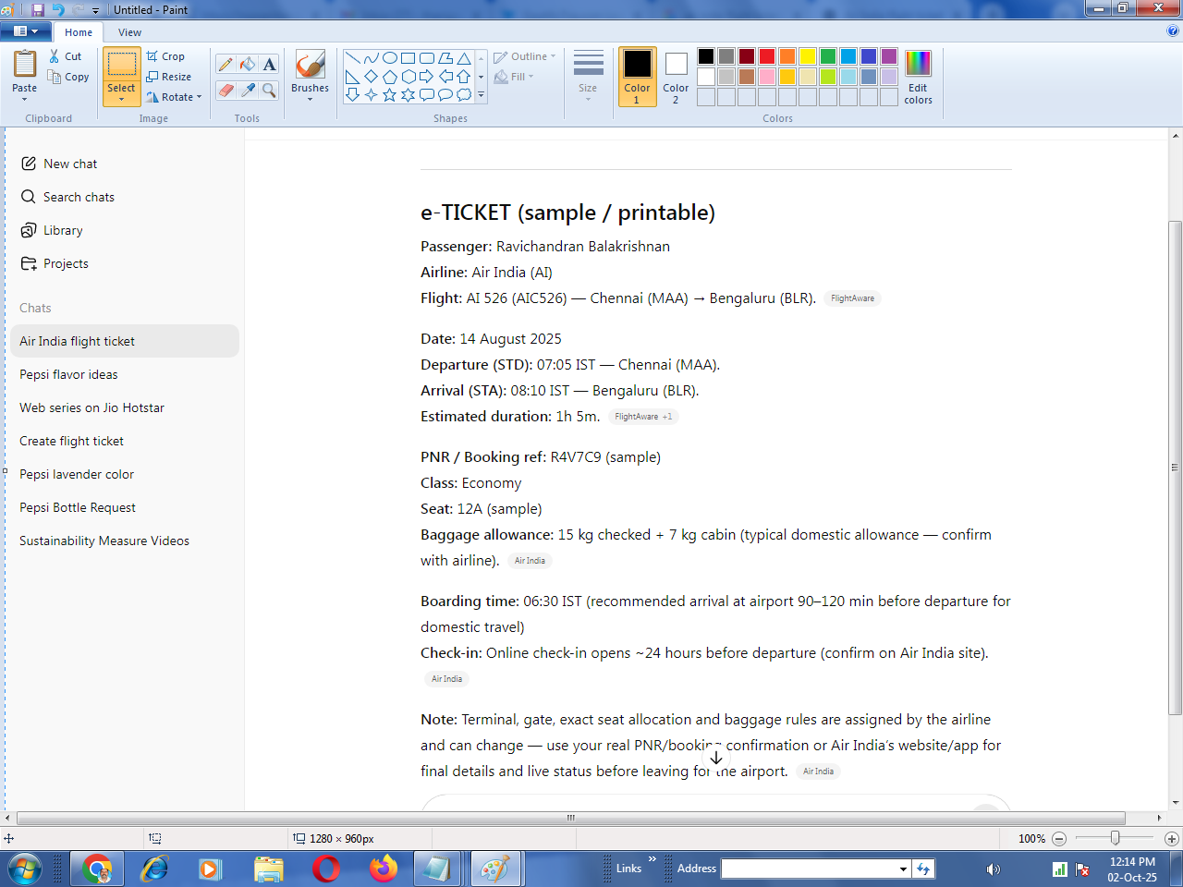Screen dimensions: 1183x887
Task: Click the Magnifier tool
Action: point(269,90)
